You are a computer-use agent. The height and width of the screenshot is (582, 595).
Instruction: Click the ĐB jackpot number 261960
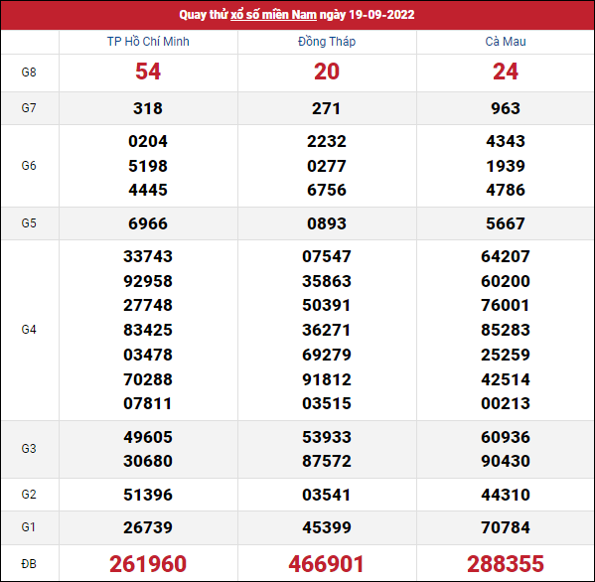click(148, 564)
